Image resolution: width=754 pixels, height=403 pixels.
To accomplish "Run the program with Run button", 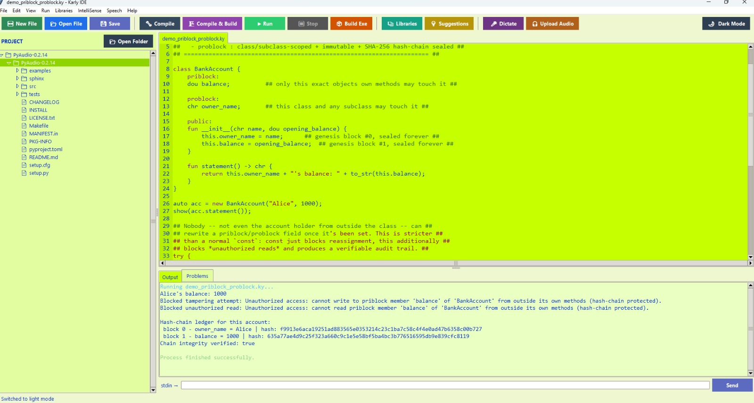I will [x=265, y=24].
